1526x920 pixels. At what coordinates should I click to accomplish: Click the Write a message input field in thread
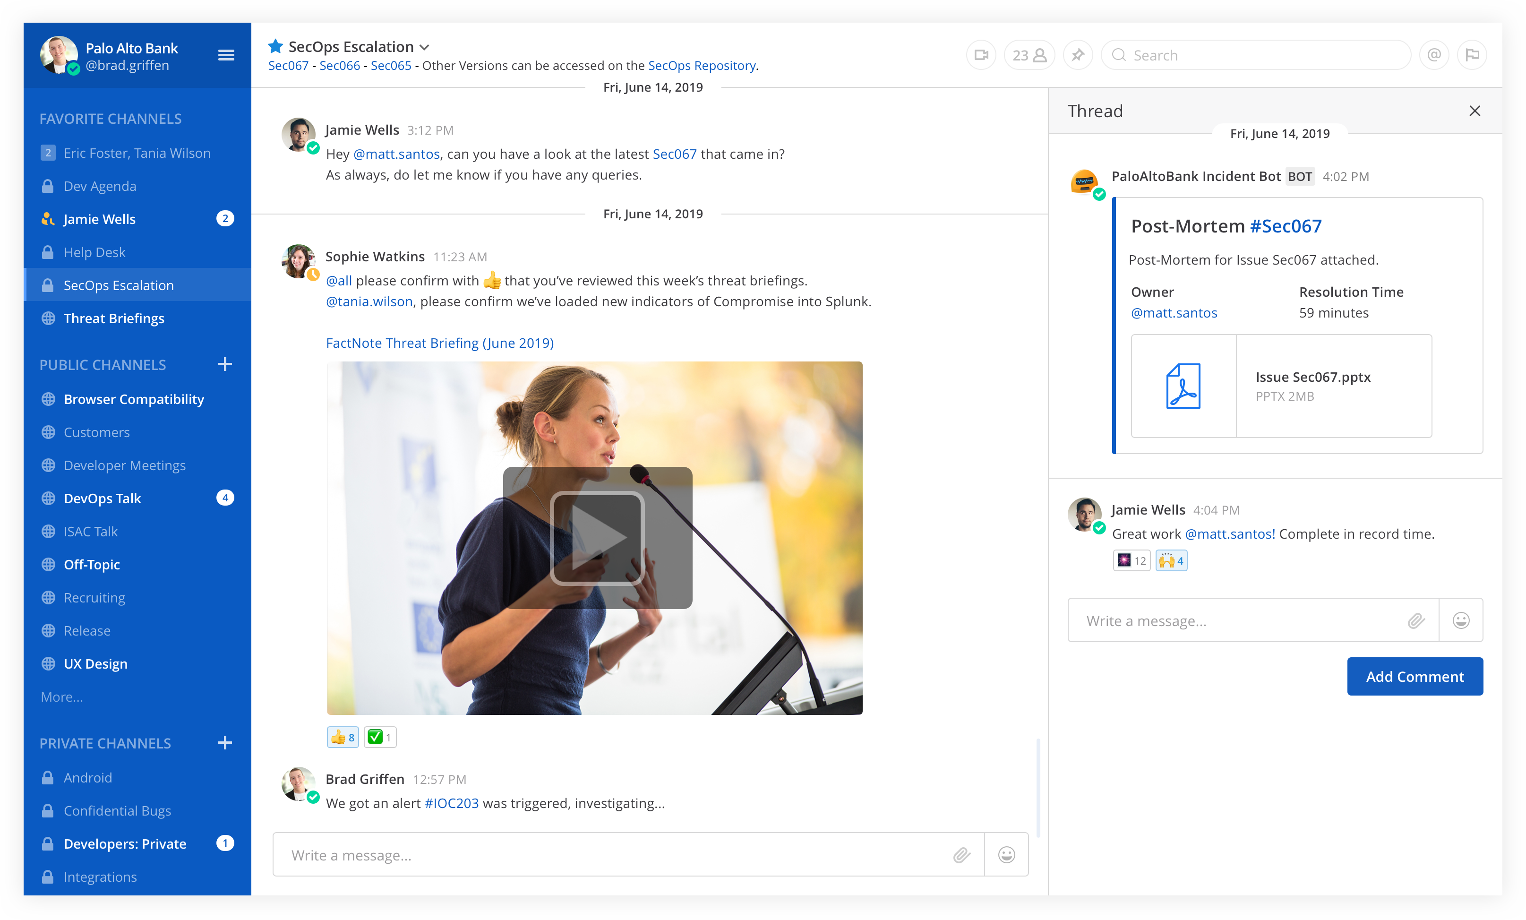coord(1243,620)
